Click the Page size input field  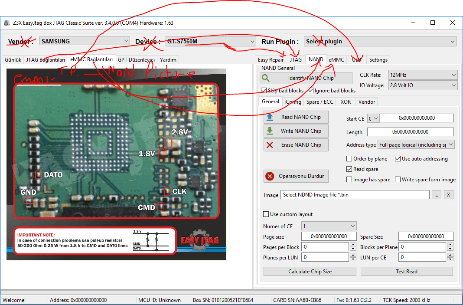[329, 236]
